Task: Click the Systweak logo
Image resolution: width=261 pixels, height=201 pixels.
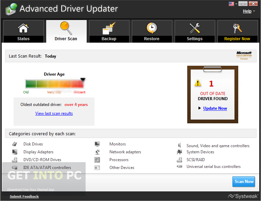Action: [x=243, y=196]
